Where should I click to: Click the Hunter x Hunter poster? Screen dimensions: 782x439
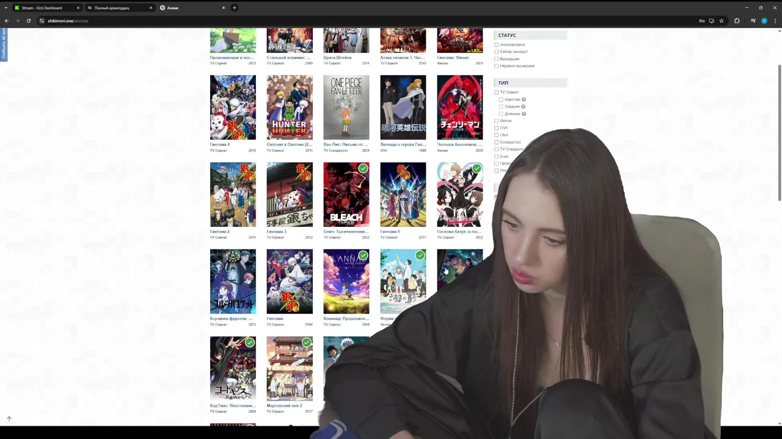[x=290, y=107]
